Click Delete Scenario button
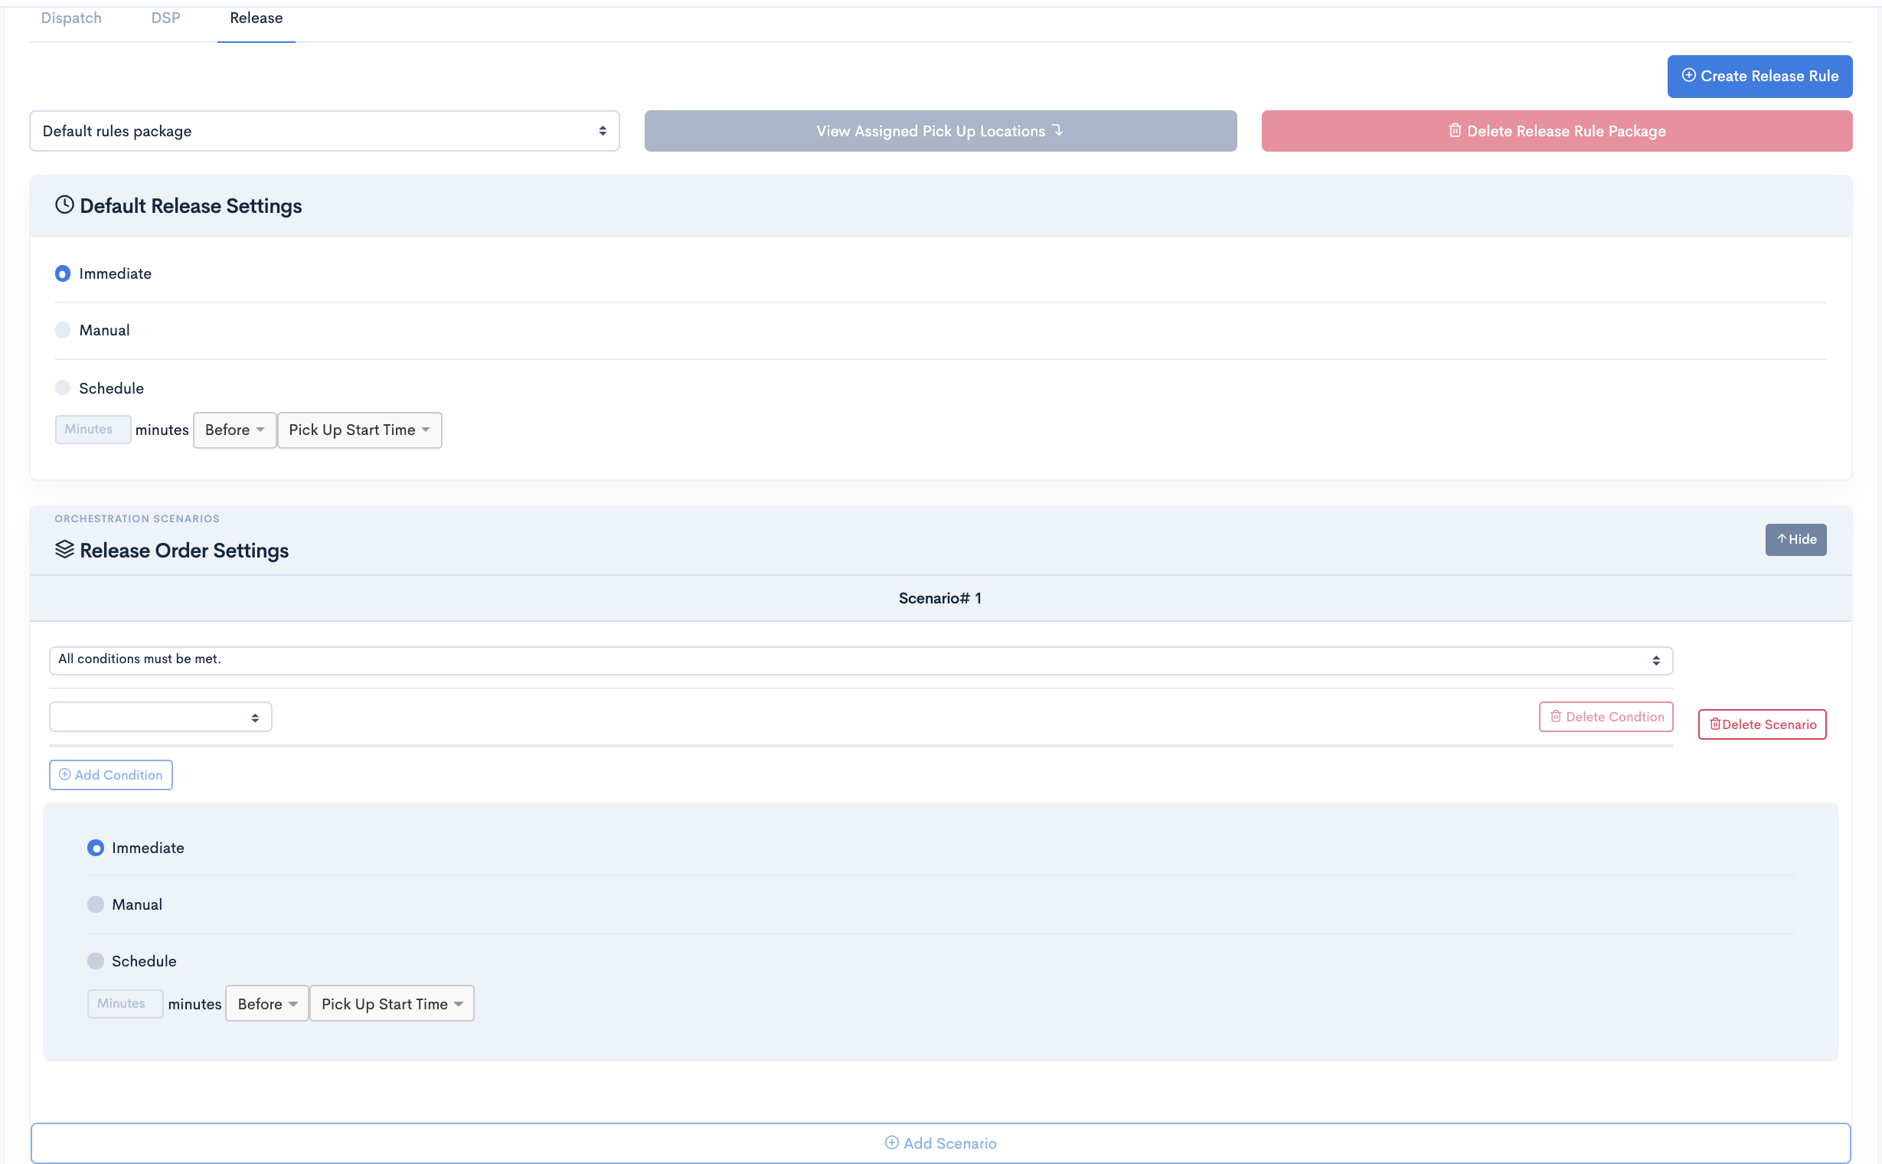Image resolution: width=1882 pixels, height=1164 pixels. click(1762, 724)
